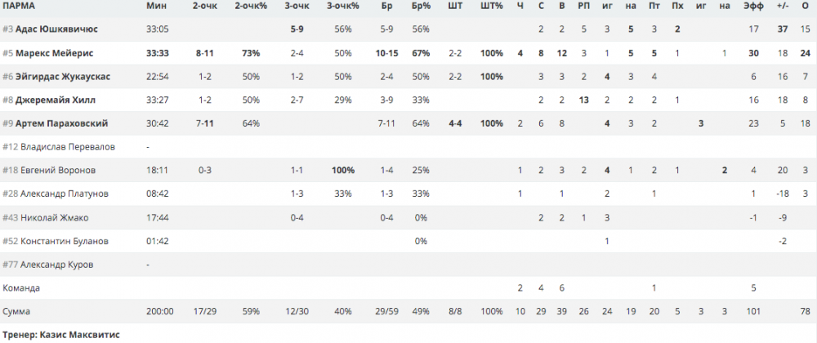The height and width of the screenshot is (343, 817).
Task: Click the РП column header
Action: [583, 7]
